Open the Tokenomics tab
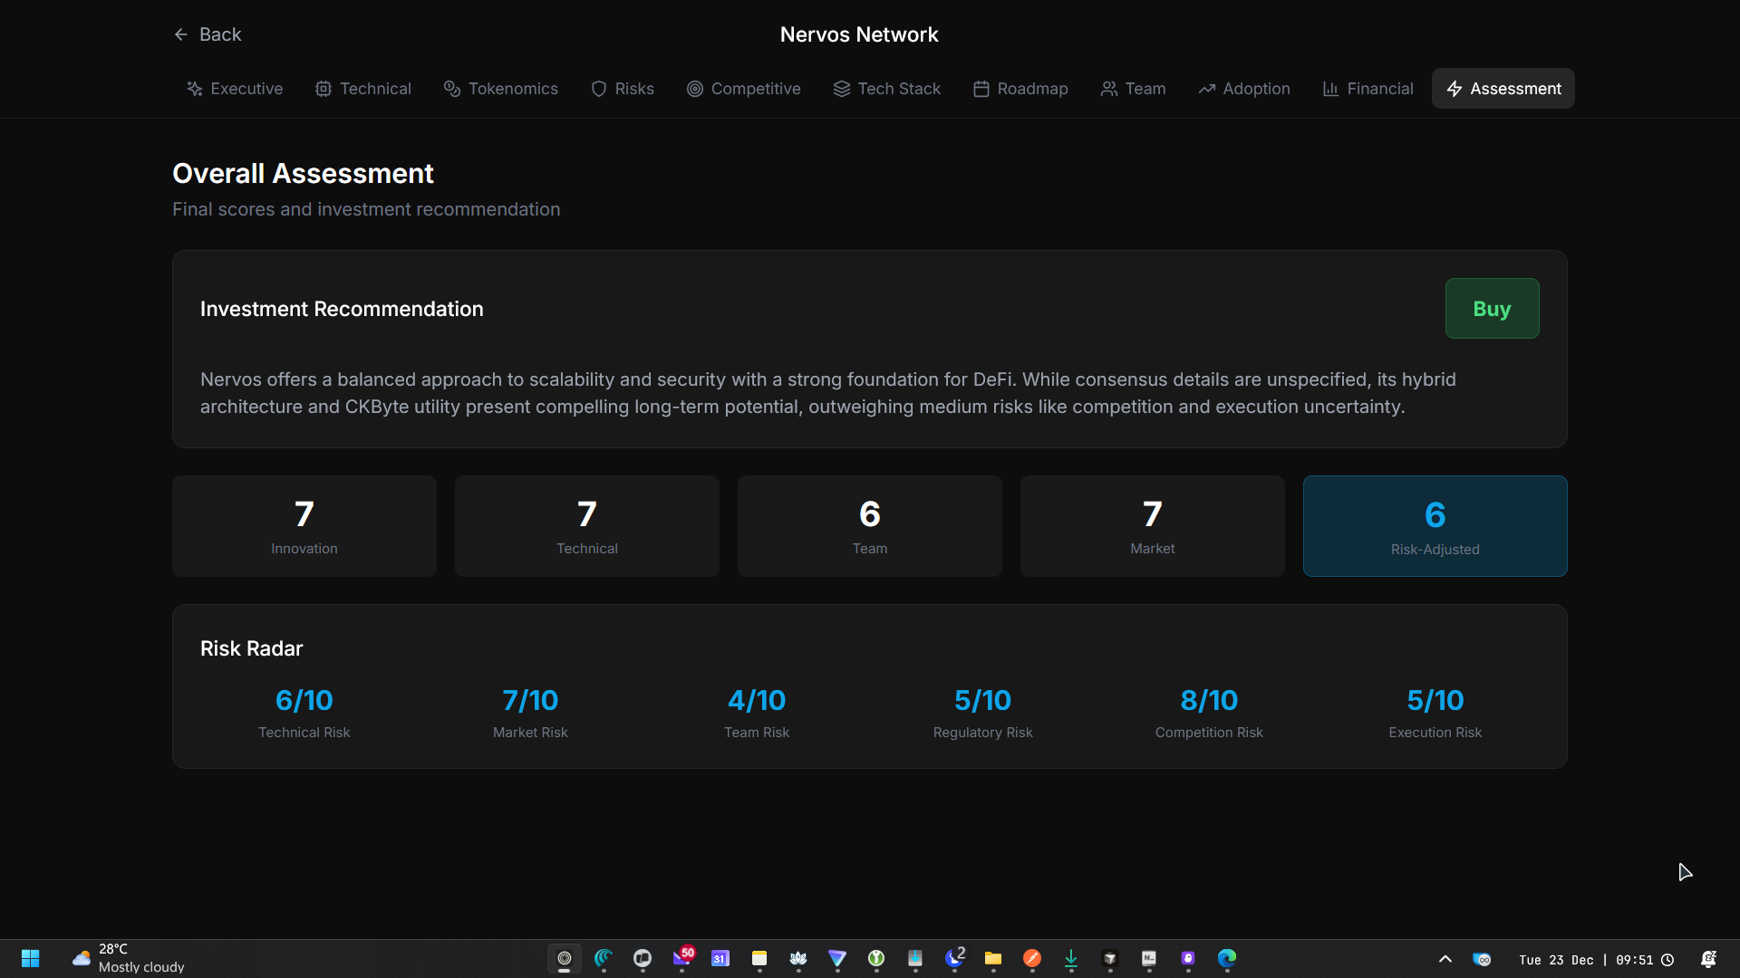The image size is (1740, 978). tap(500, 89)
